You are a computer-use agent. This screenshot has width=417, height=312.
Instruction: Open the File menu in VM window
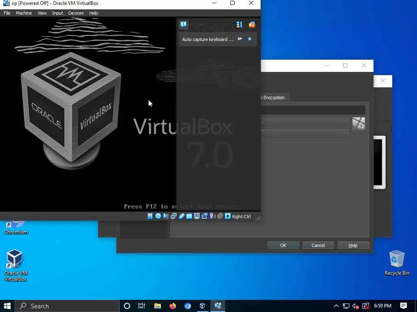pos(7,13)
